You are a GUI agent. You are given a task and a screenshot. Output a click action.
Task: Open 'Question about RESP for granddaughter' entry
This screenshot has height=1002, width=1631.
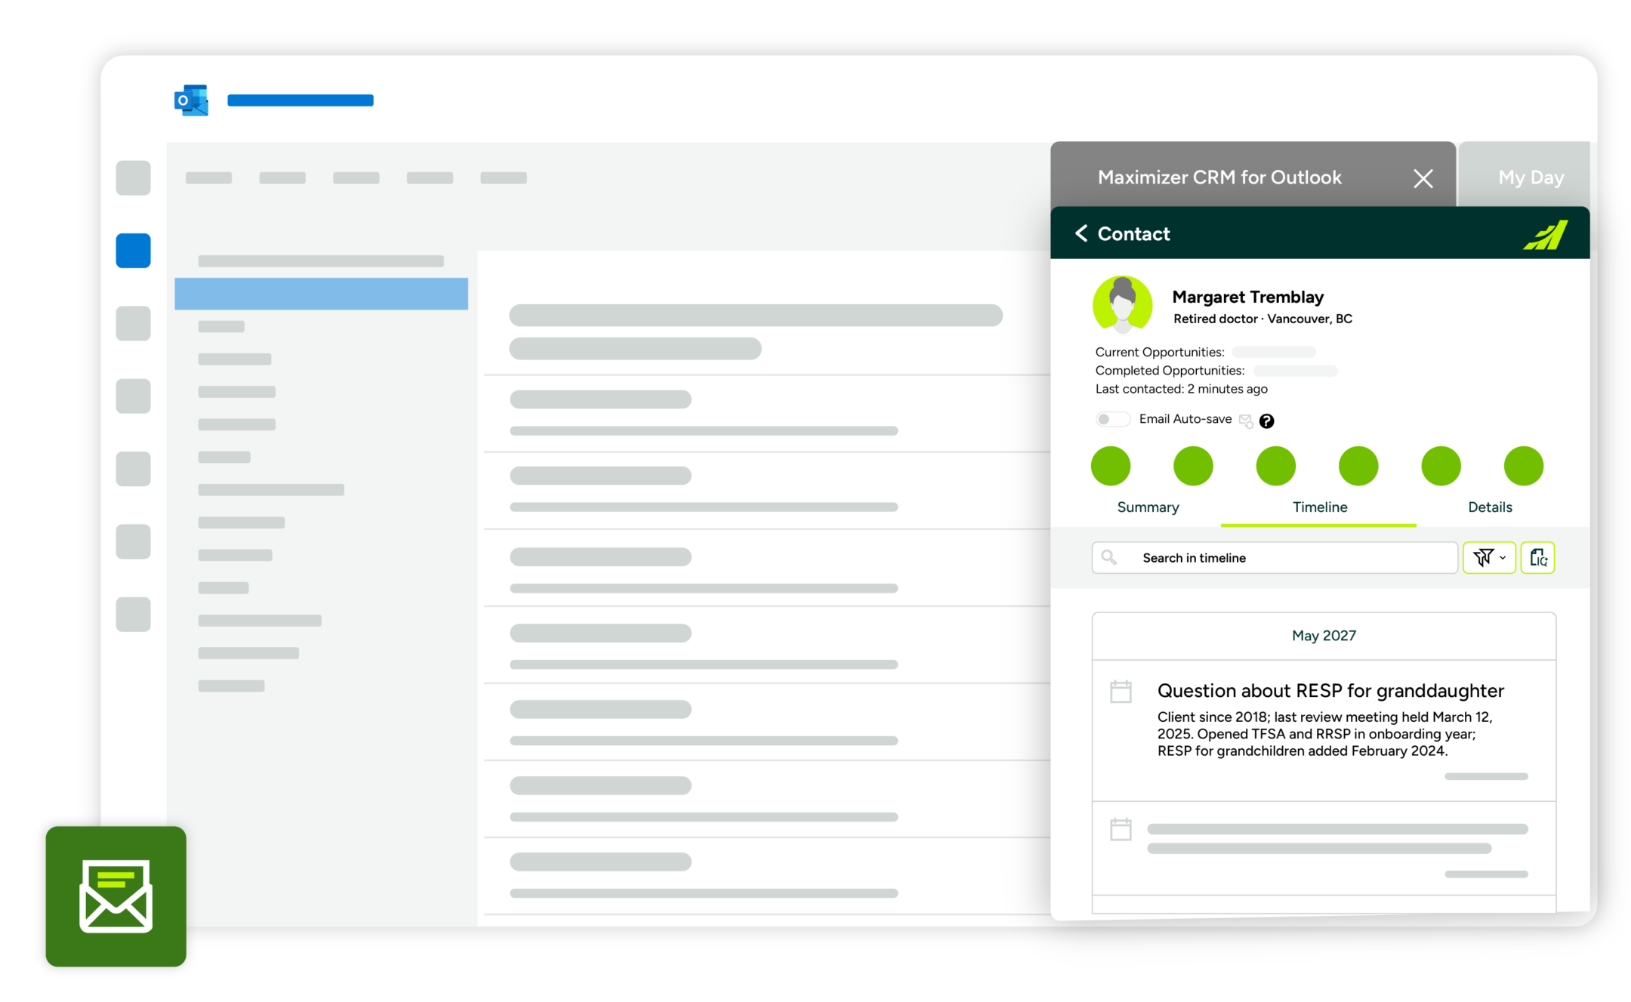(1330, 691)
